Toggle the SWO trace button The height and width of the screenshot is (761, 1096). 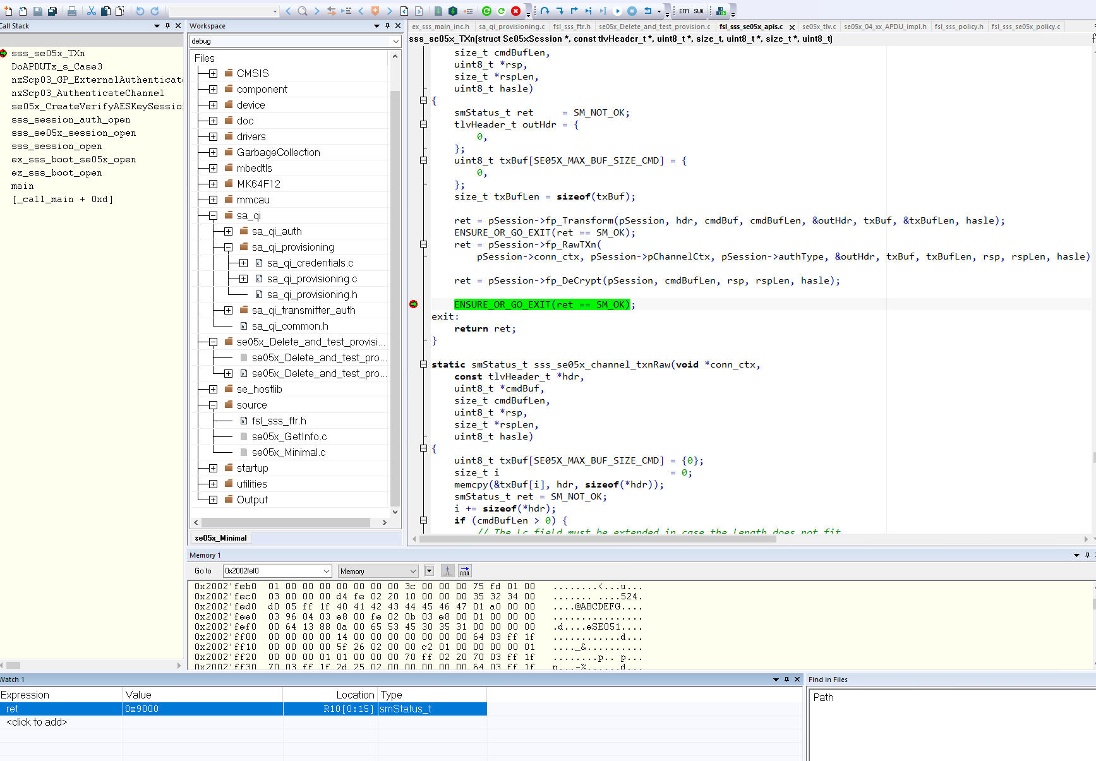click(x=698, y=11)
